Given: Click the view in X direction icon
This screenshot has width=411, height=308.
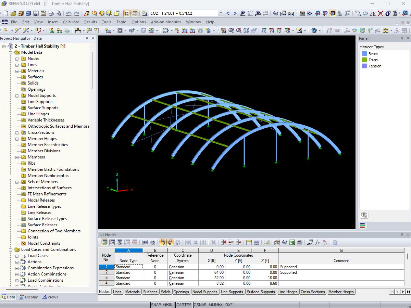Looking at the screenshot, I should tap(264, 30).
